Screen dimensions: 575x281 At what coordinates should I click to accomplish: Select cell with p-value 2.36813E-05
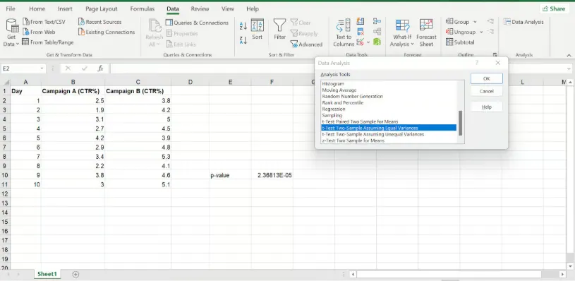coord(272,175)
